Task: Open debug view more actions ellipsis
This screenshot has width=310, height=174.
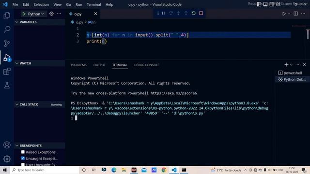Action: tap(59, 14)
